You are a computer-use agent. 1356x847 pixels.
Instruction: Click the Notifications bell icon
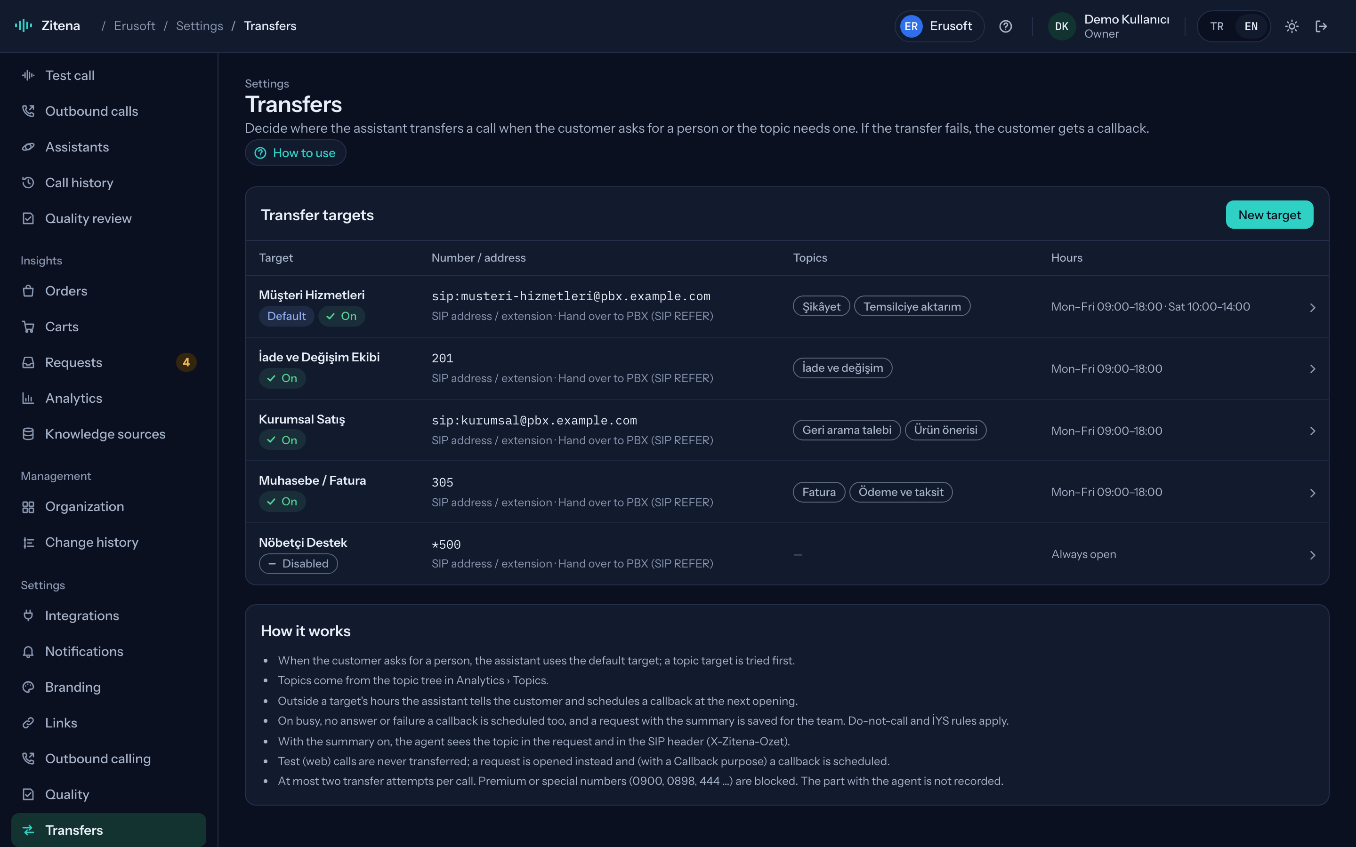[28, 652]
